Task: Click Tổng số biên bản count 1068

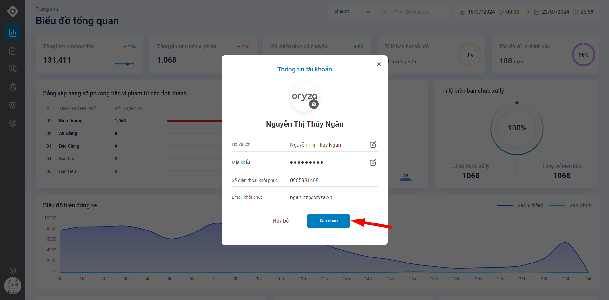Action: click(561, 176)
